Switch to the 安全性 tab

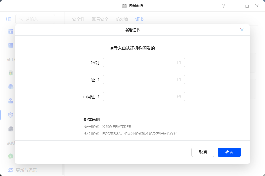point(78,19)
